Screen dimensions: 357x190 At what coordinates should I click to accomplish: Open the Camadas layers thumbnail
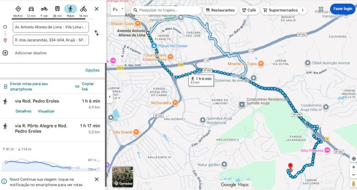tap(123, 177)
